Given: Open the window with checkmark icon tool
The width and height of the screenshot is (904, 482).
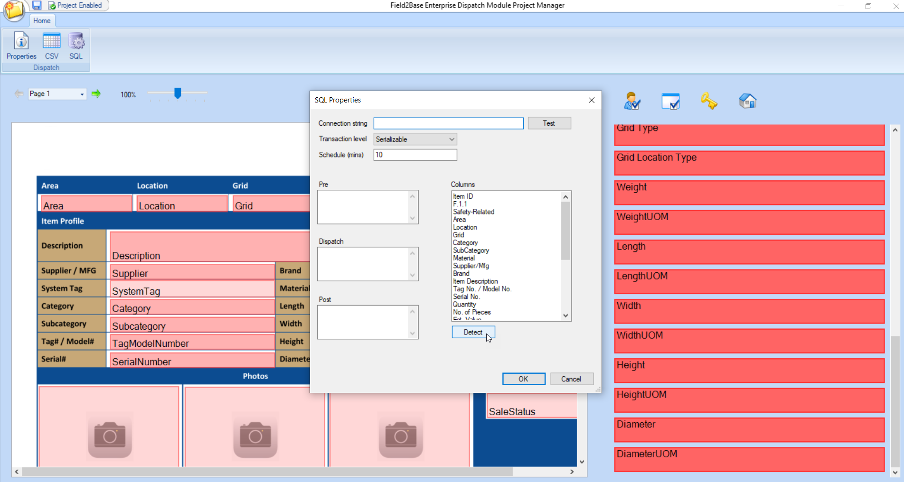Looking at the screenshot, I should tap(670, 101).
